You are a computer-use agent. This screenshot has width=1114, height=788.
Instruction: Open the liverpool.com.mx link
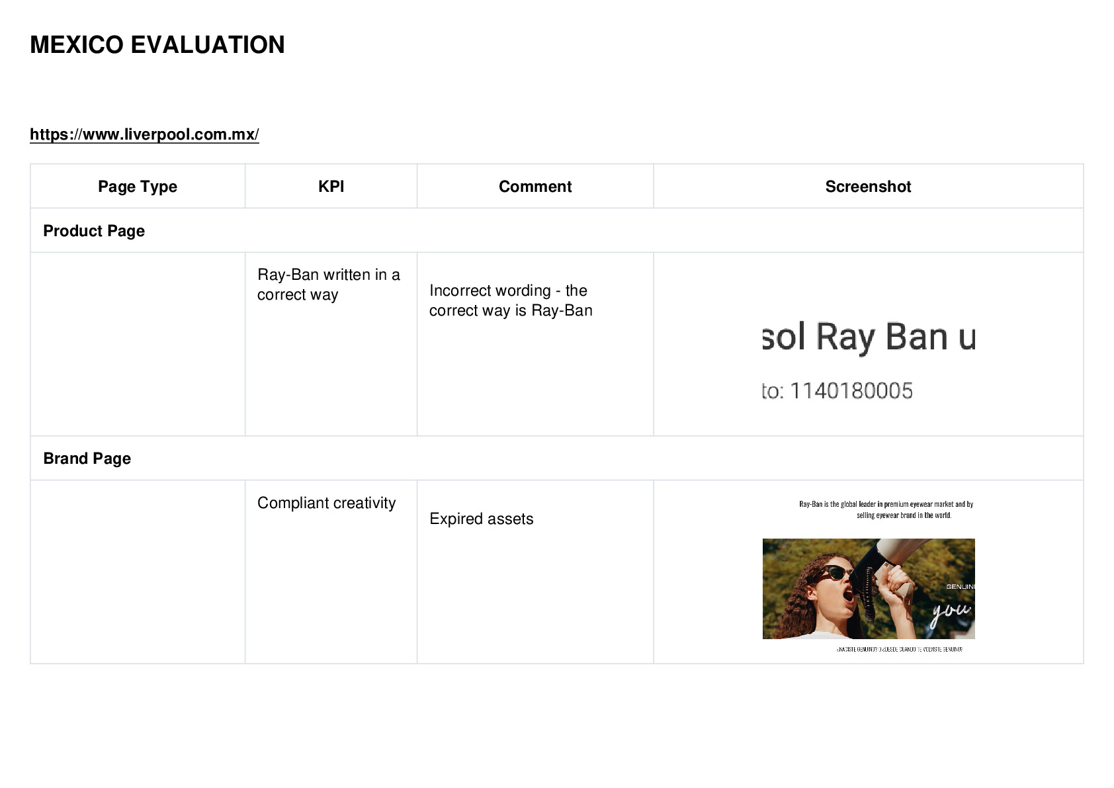144,134
